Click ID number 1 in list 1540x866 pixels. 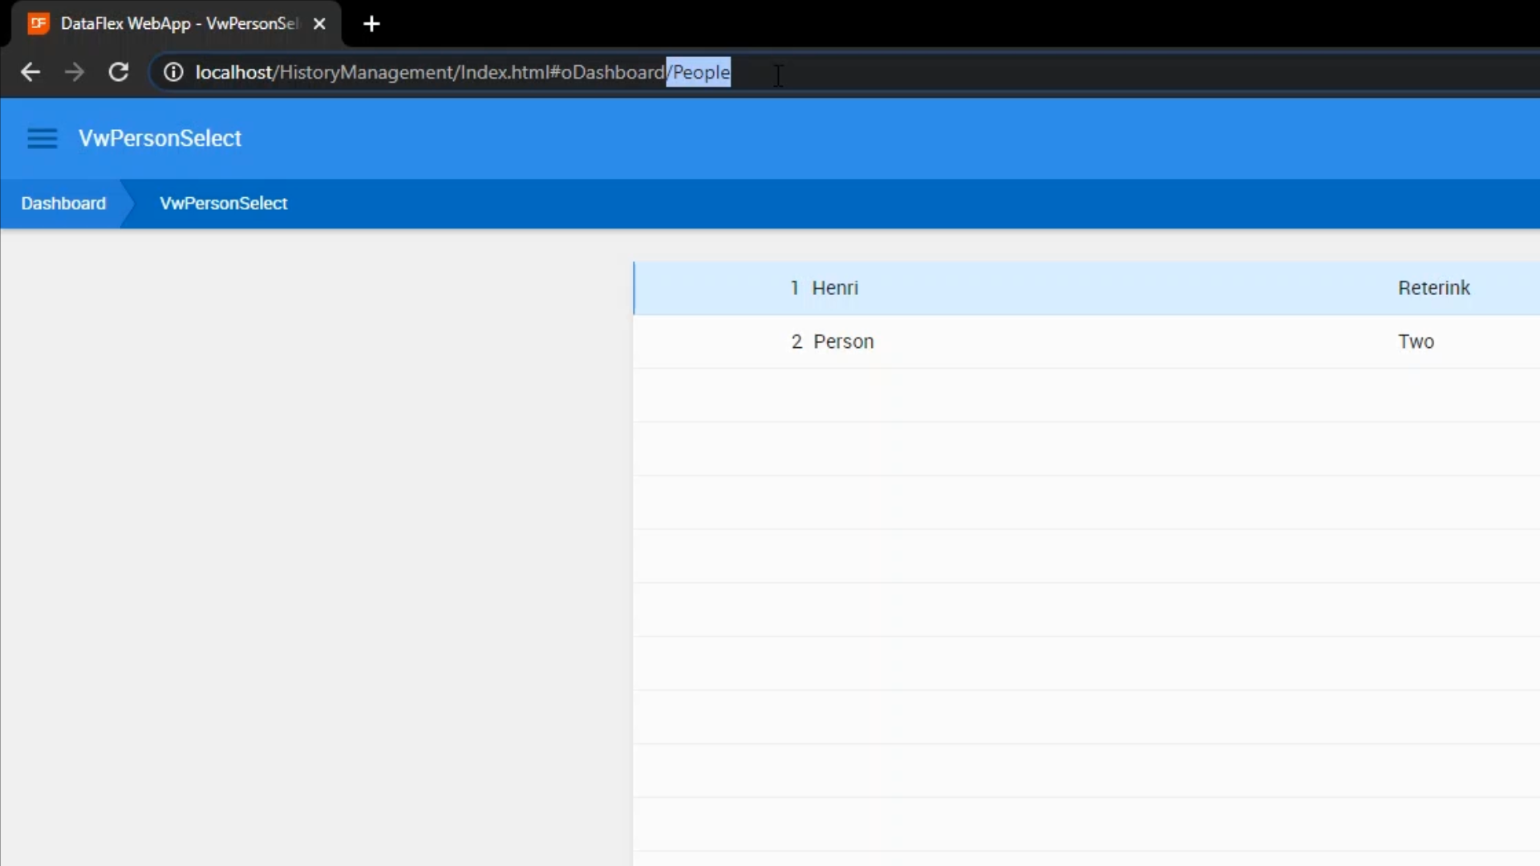coord(794,288)
